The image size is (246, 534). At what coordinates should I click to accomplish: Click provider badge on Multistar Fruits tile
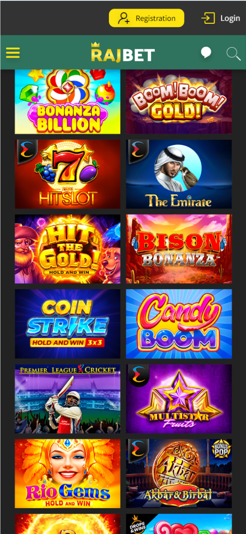coord(137,375)
